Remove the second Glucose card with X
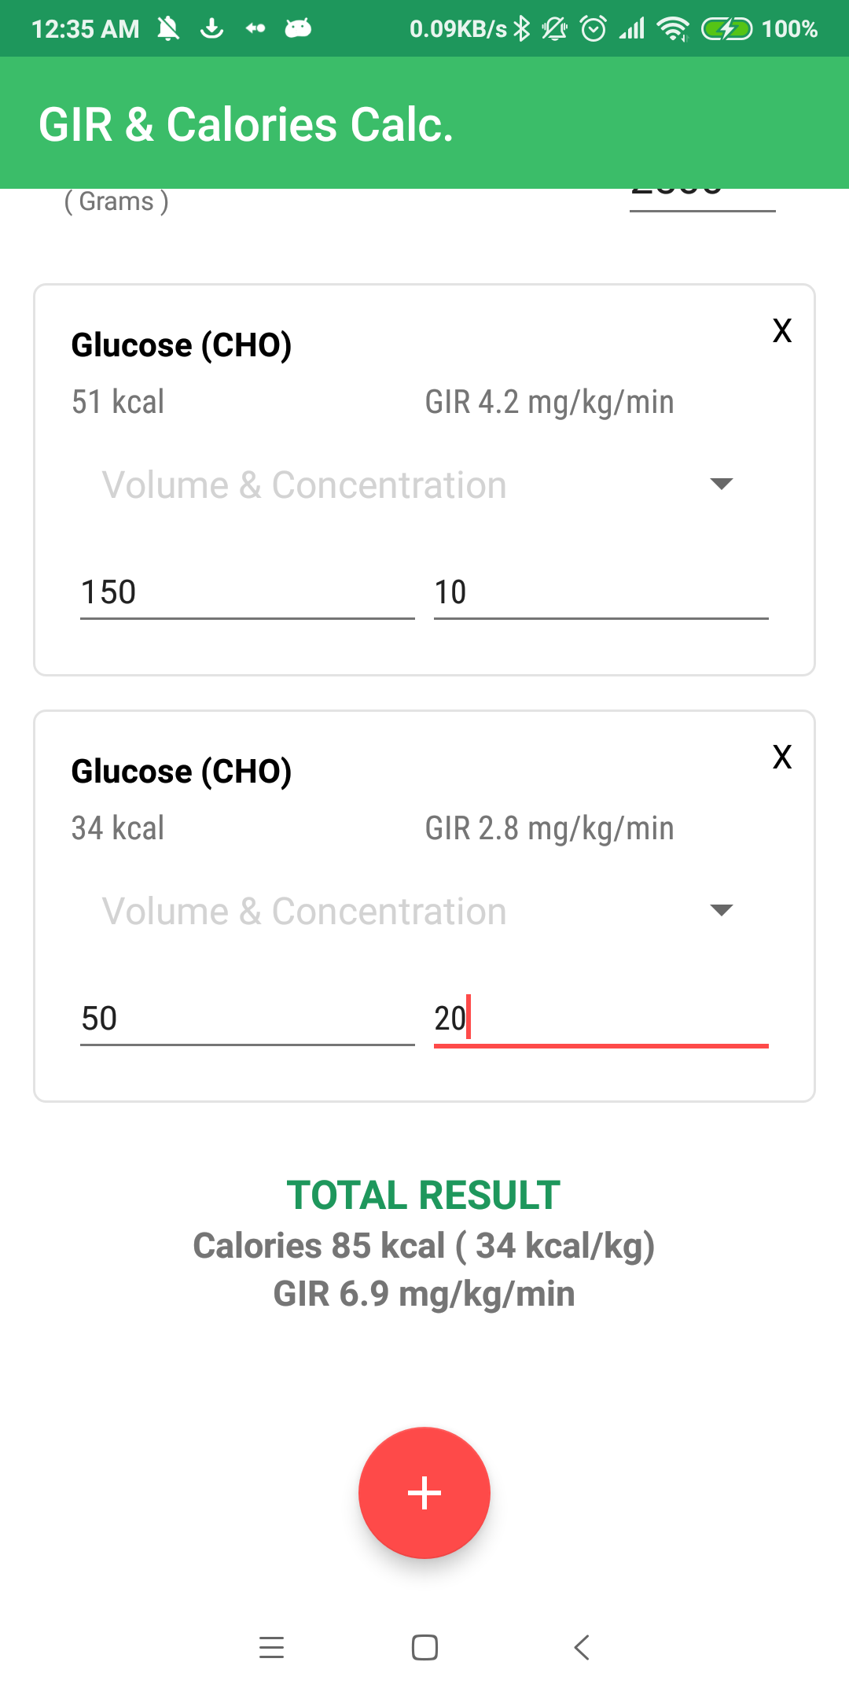 click(x=782, y=757)
